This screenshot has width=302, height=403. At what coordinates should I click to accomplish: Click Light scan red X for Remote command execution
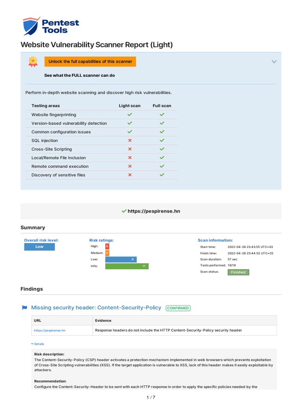[x=130, y=166]
